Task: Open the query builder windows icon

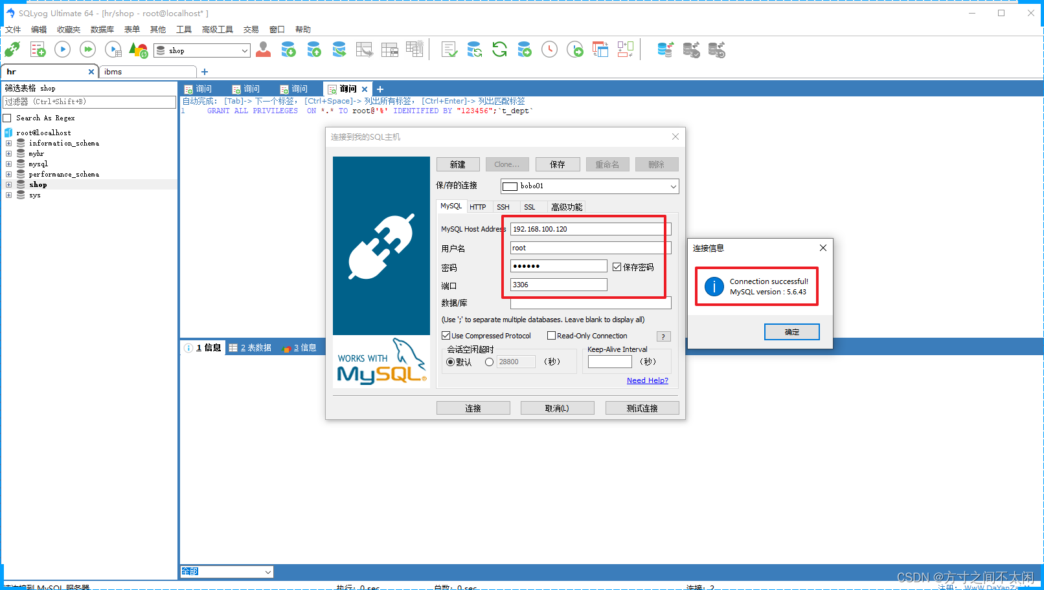Action: [x=600, y=50]
